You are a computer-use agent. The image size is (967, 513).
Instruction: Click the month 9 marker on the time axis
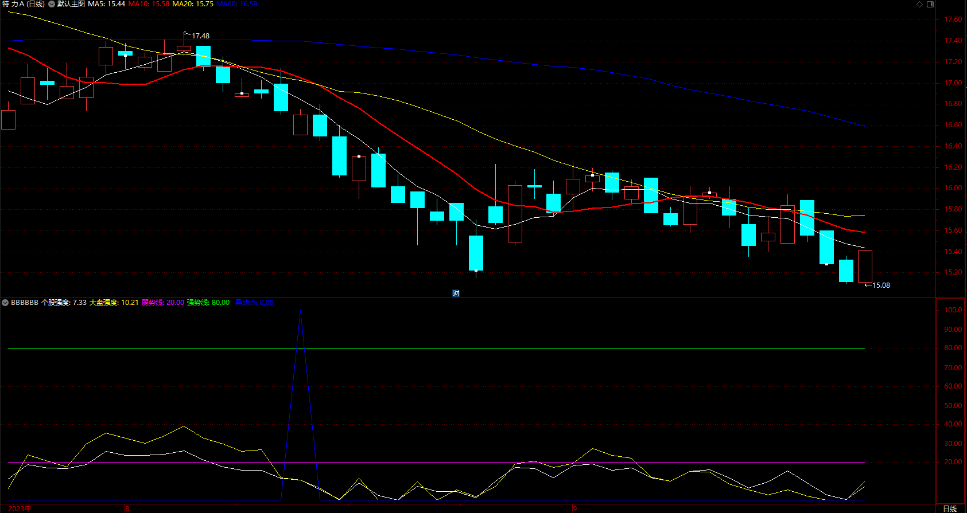coord(574,508)
